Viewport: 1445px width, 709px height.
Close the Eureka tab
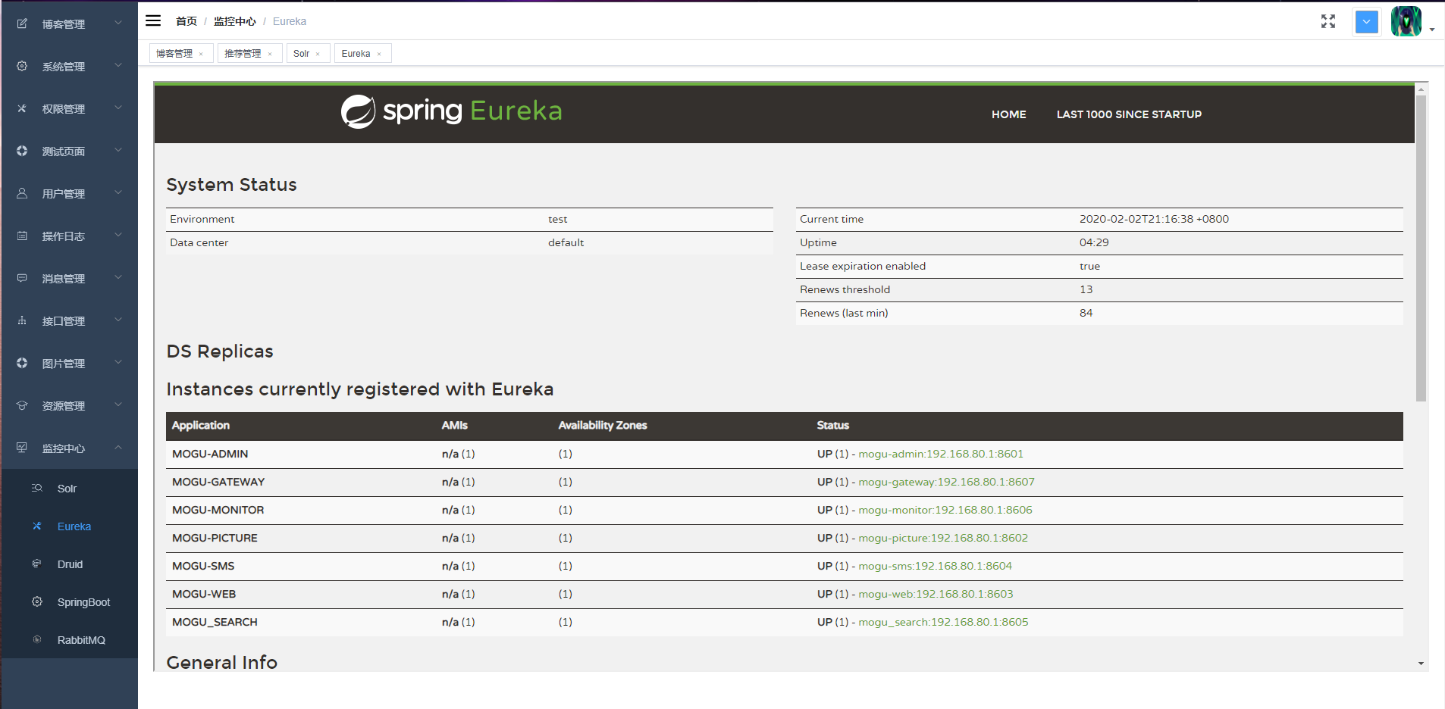[x=379, y=54]
